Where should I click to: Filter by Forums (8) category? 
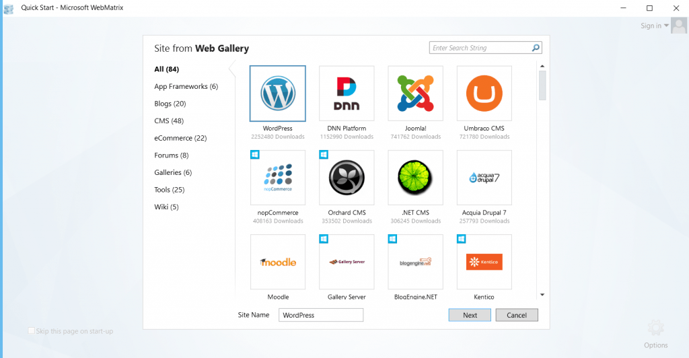pos(172,155)
